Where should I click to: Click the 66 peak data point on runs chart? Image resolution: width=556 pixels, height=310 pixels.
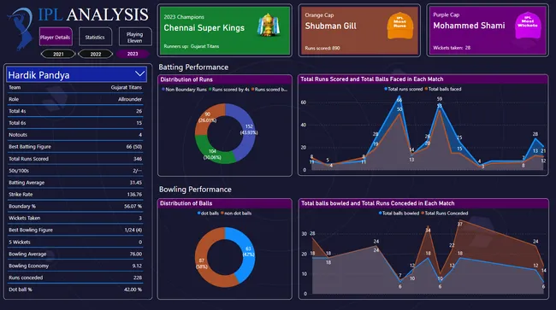(x=399, y=96)
